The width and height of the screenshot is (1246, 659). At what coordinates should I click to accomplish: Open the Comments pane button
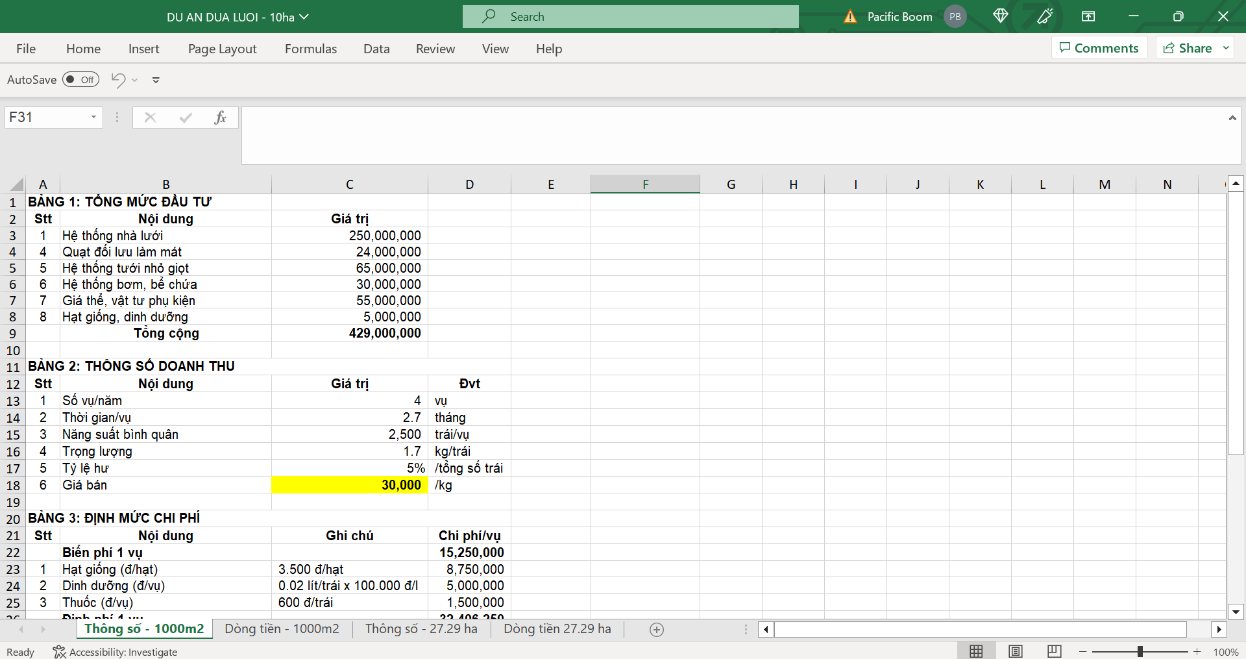coord(1099,48)
